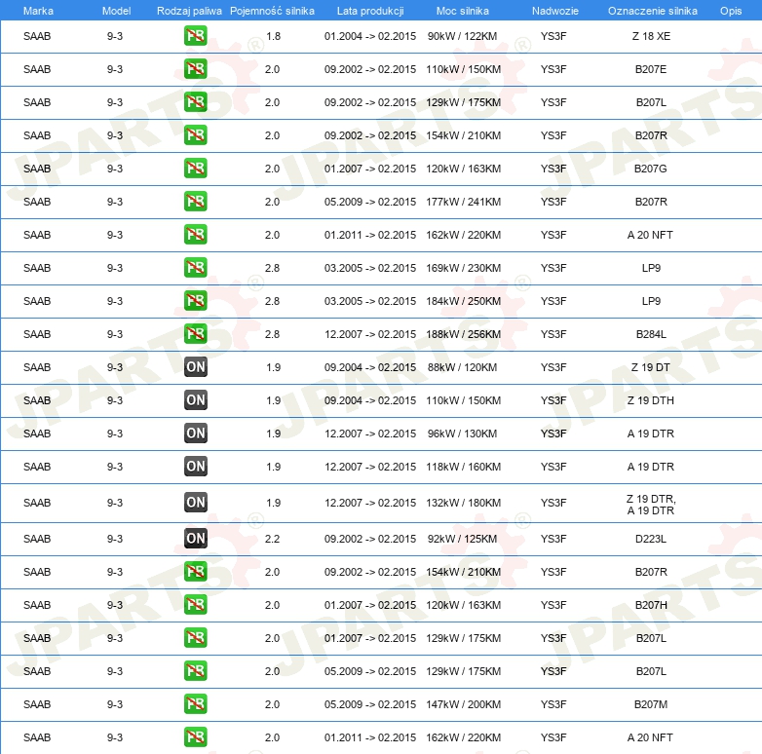Select the Pojemność silnika column header
The width and height of the screenshot is (762, 754).
click(x=272, y=11)
